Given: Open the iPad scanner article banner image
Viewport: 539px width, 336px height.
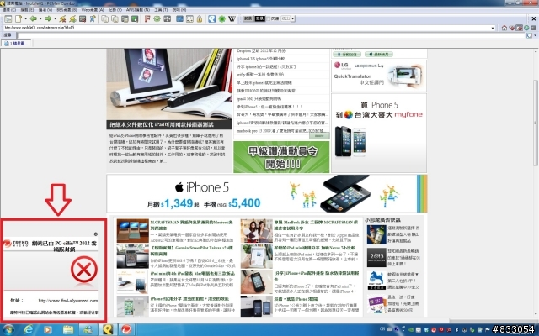Looking at the screenshot, I should tap(169, 89).
